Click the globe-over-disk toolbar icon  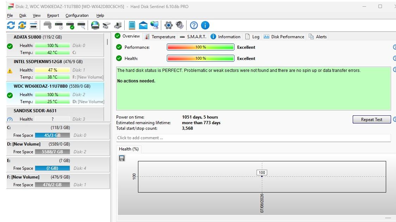pos(95,25)
